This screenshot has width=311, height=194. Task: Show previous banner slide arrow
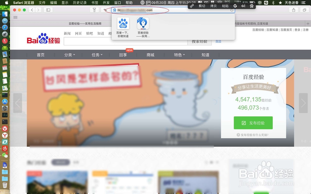18,103
